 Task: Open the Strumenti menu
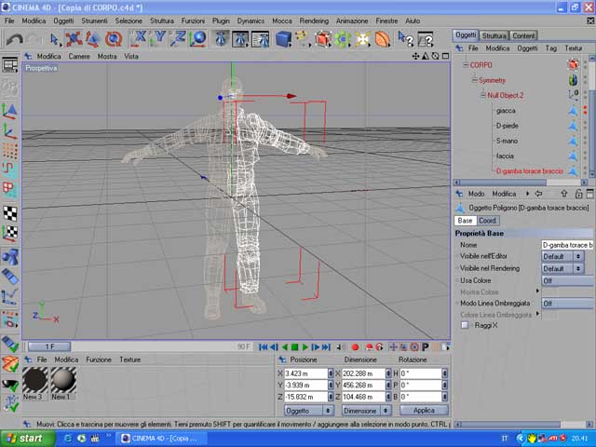pyautogui.click(x=94, y=20)
